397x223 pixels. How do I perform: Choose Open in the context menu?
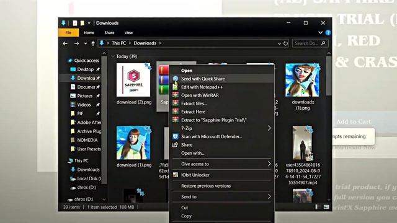pos(222,71)
